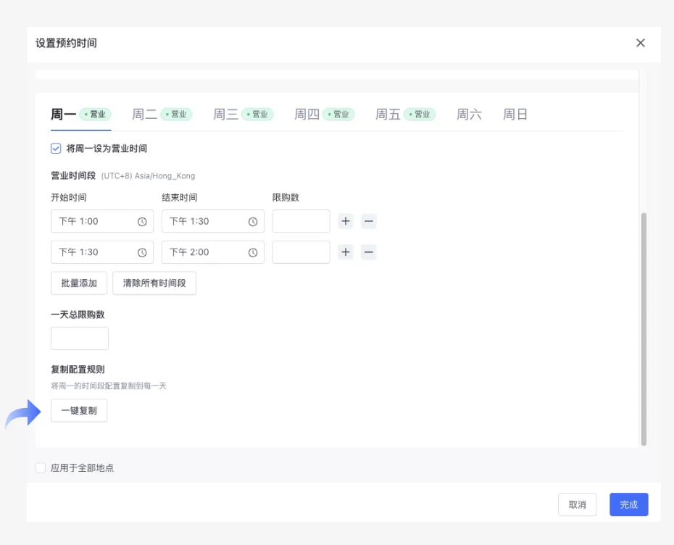Open the clock picker for 下午 1:00 start time
Image resolution: width=674 pixels, height=545 pixels.
[x=142, y=221]
